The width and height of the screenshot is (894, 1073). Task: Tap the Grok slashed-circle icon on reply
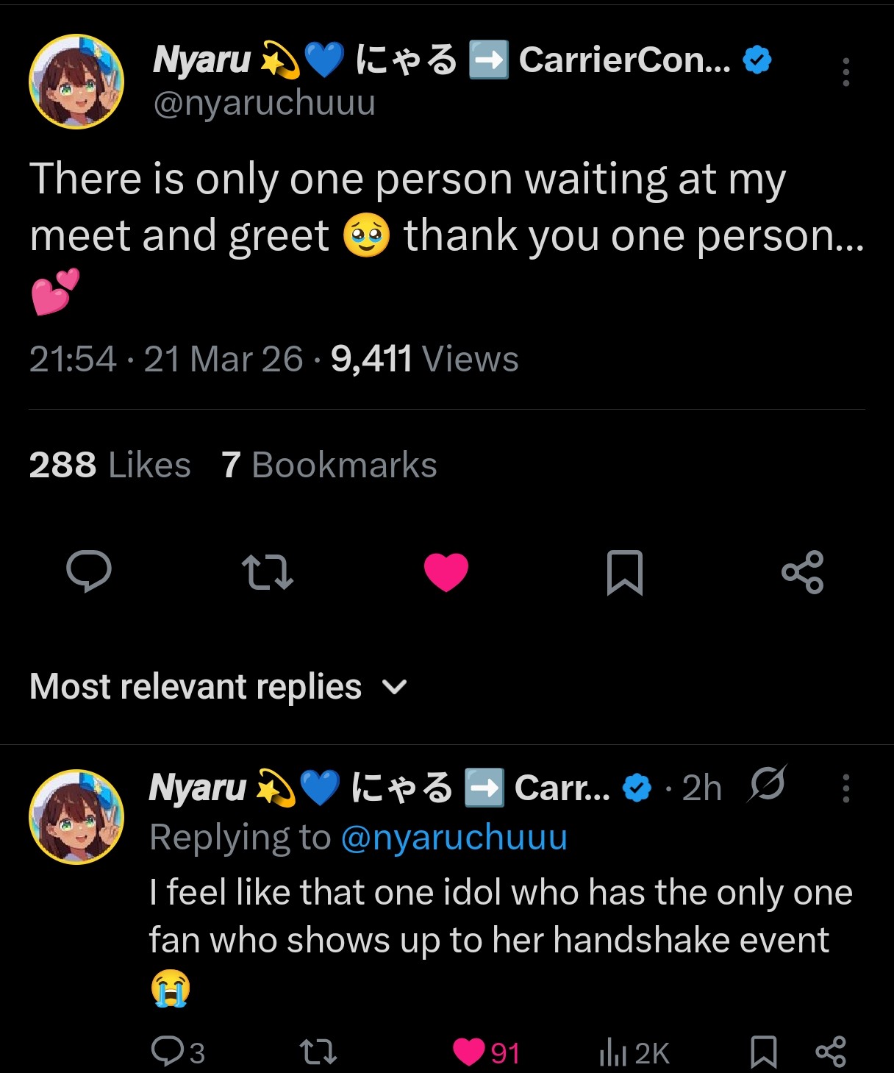[768, 784]
